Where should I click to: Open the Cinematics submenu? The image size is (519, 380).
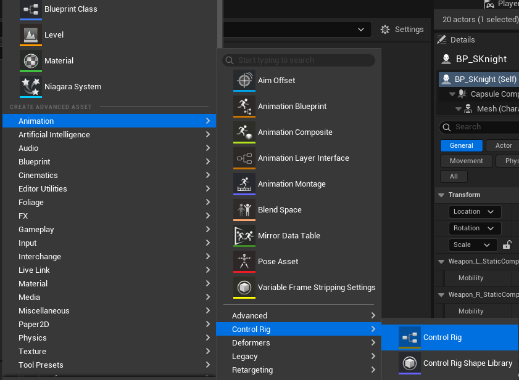(x=109, y=175)
